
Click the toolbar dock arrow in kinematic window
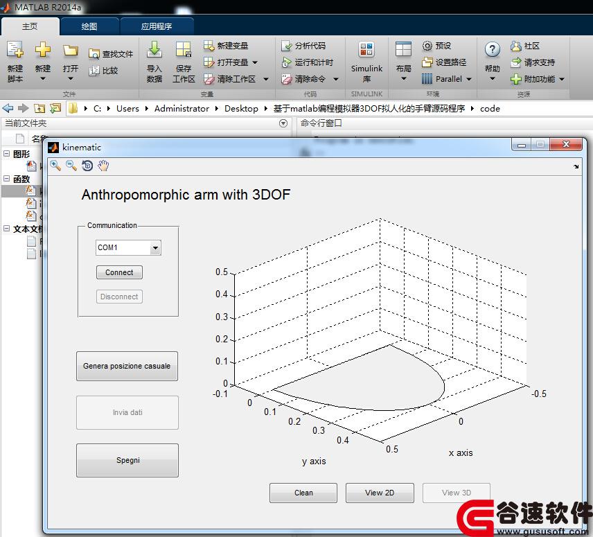coord(576,166)
